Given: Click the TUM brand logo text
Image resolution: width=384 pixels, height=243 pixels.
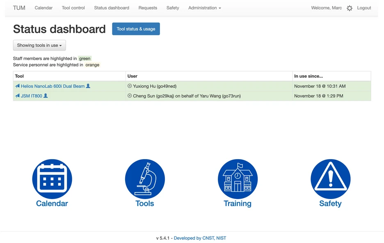Looking at the screenshot, I should point(19,8).
